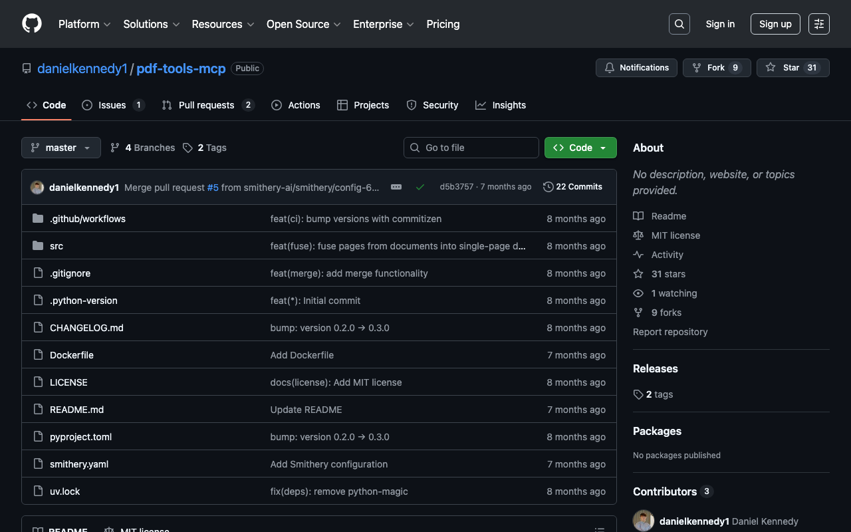This screenshot has height=532, width=851.
Task: Click the green check commit status icon
Action: [420, 187]
